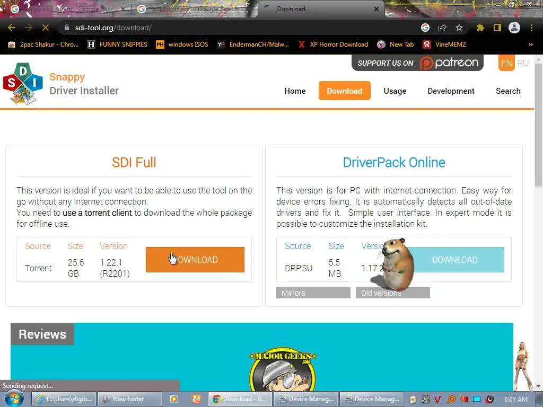Image resolution: width=543 pixels, height=407 pixels.
Task: Open the Mirrors button
Action: [313, 293]
